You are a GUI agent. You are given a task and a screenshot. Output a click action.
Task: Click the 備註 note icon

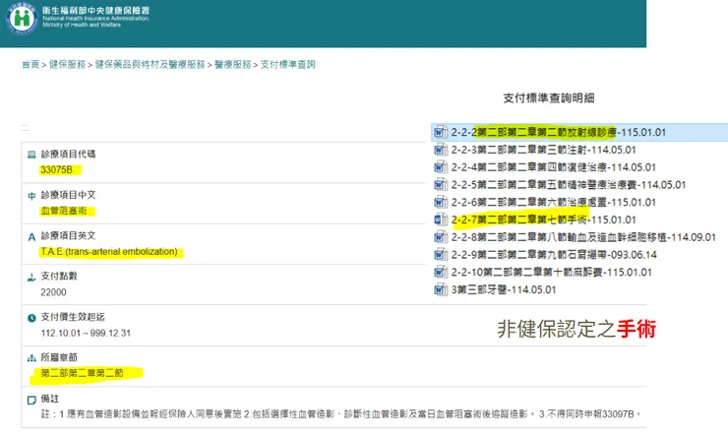[x=31, y=400]
